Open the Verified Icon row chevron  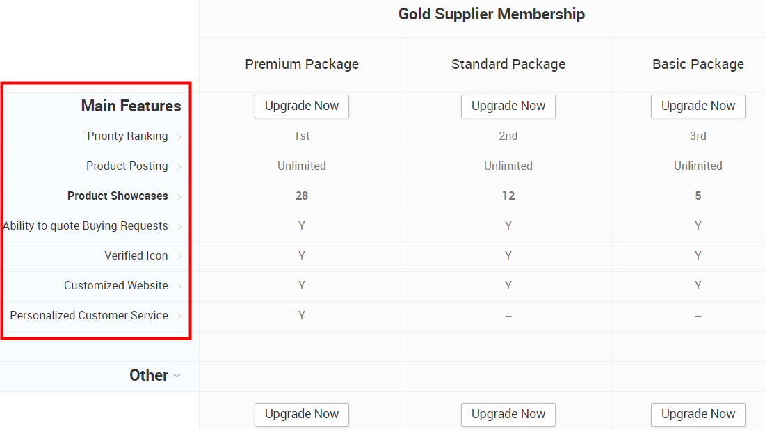pos(179,256)
